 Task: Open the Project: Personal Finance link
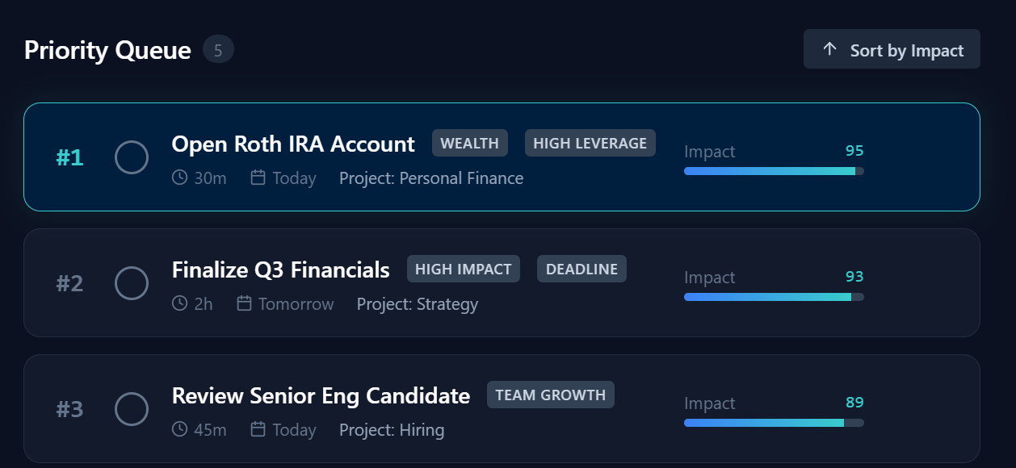pyautogui.click(x=431, y=178)
